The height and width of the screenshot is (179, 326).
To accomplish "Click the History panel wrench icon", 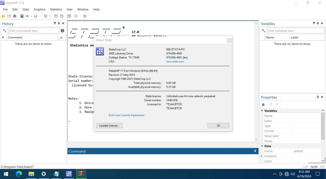I will point(4,31).
